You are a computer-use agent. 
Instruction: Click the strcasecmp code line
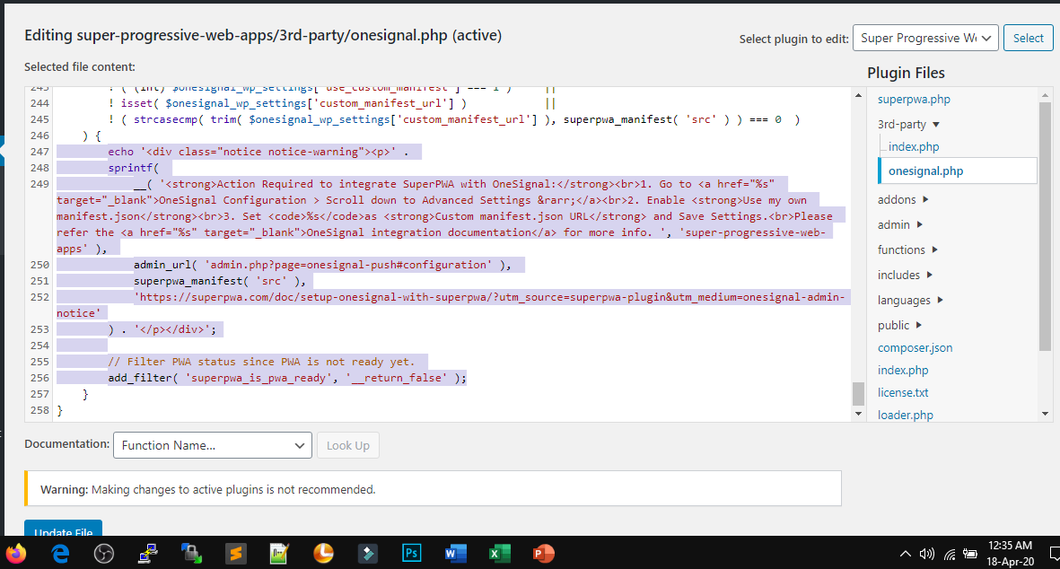(x=453, y=119)
